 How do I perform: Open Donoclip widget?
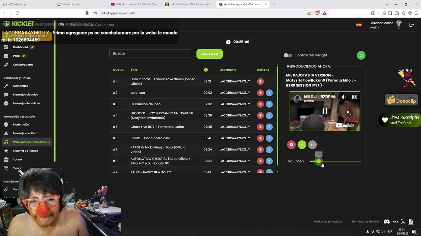pyautogui.click(x=401, y=100)
